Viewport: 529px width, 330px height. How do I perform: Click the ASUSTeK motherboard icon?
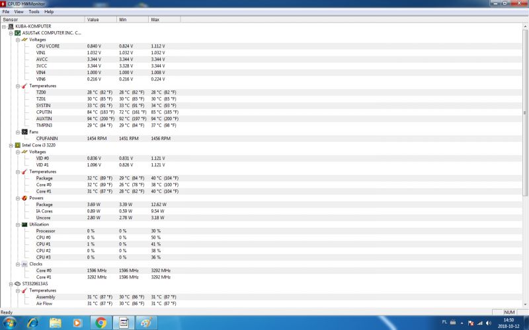18,33
